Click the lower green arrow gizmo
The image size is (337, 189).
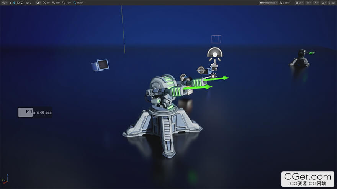tap(198, 87)
